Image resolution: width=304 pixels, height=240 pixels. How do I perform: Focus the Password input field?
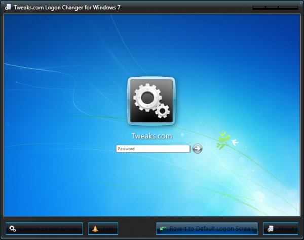coord(153,149)
